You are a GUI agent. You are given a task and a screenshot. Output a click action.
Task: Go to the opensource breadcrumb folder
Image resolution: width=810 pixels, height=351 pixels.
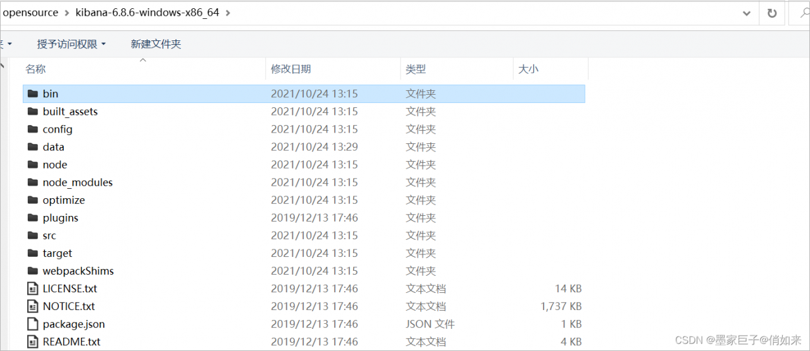(x=30, y=13)
